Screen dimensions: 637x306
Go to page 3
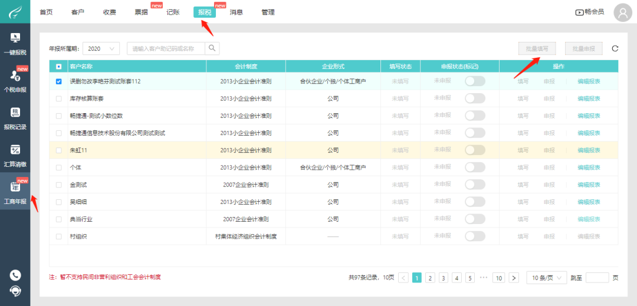click(444, 278)
